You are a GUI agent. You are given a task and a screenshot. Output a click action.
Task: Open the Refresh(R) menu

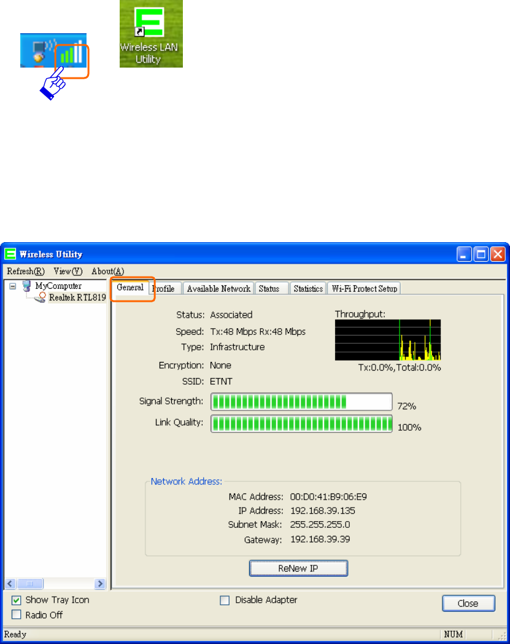coord(25,272)
